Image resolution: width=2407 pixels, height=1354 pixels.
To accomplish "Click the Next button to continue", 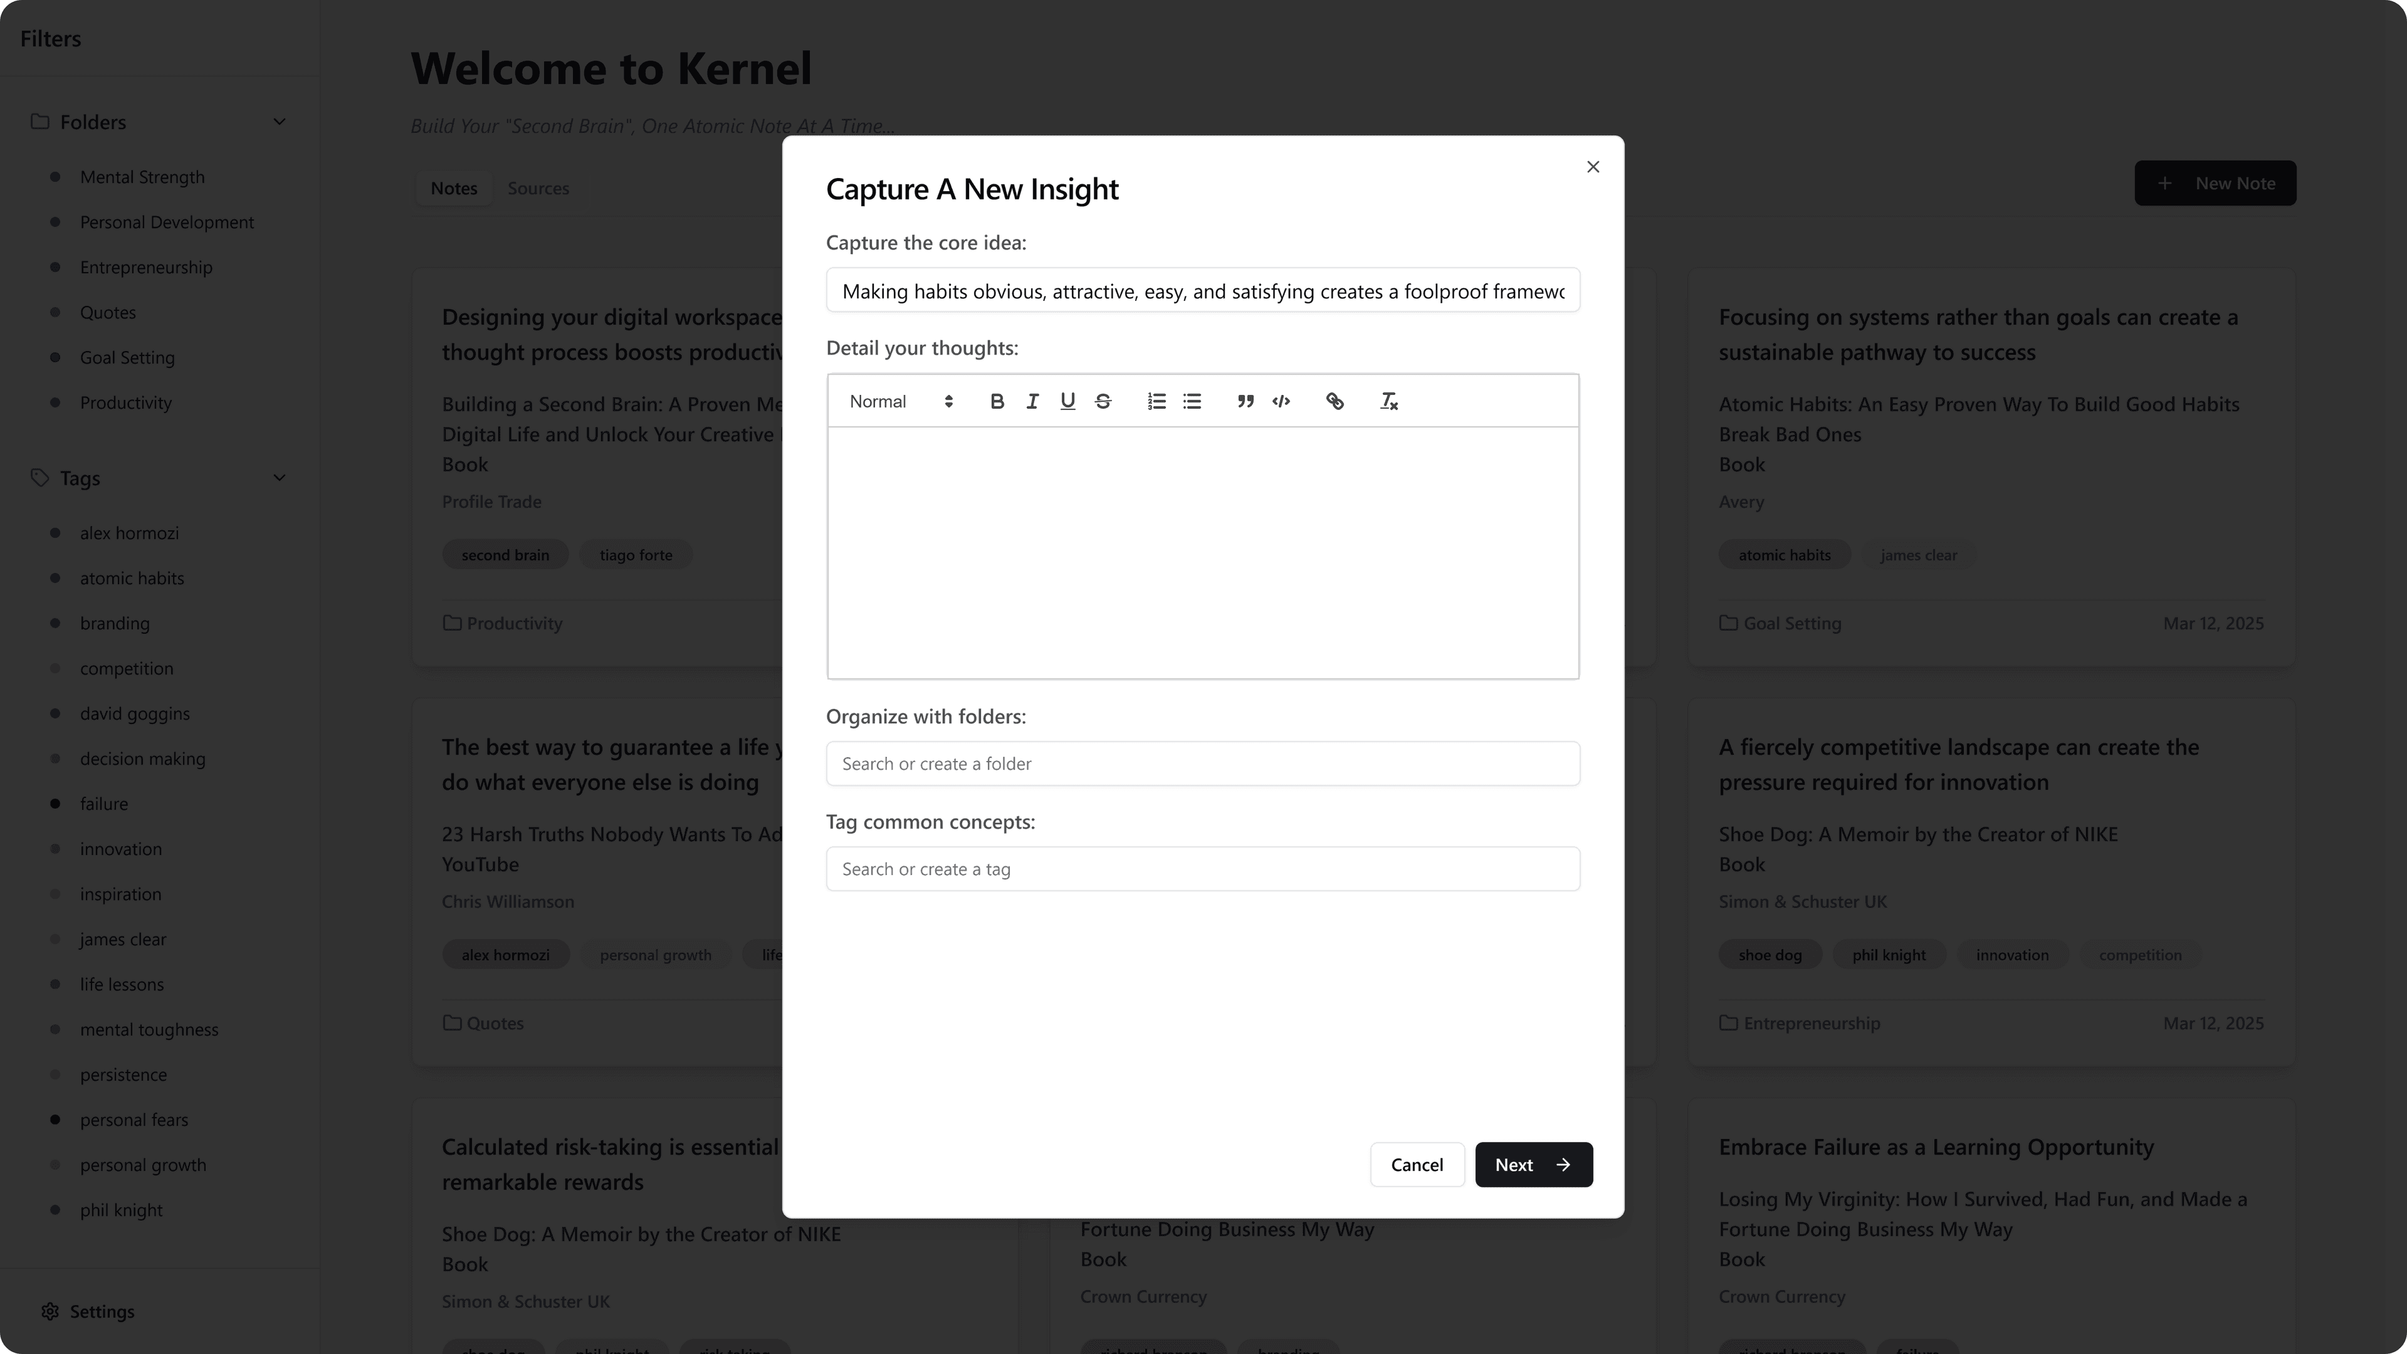I will click(1533, 1164).
